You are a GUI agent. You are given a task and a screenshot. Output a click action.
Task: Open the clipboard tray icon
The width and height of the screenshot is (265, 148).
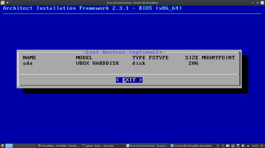click(238, 146)
